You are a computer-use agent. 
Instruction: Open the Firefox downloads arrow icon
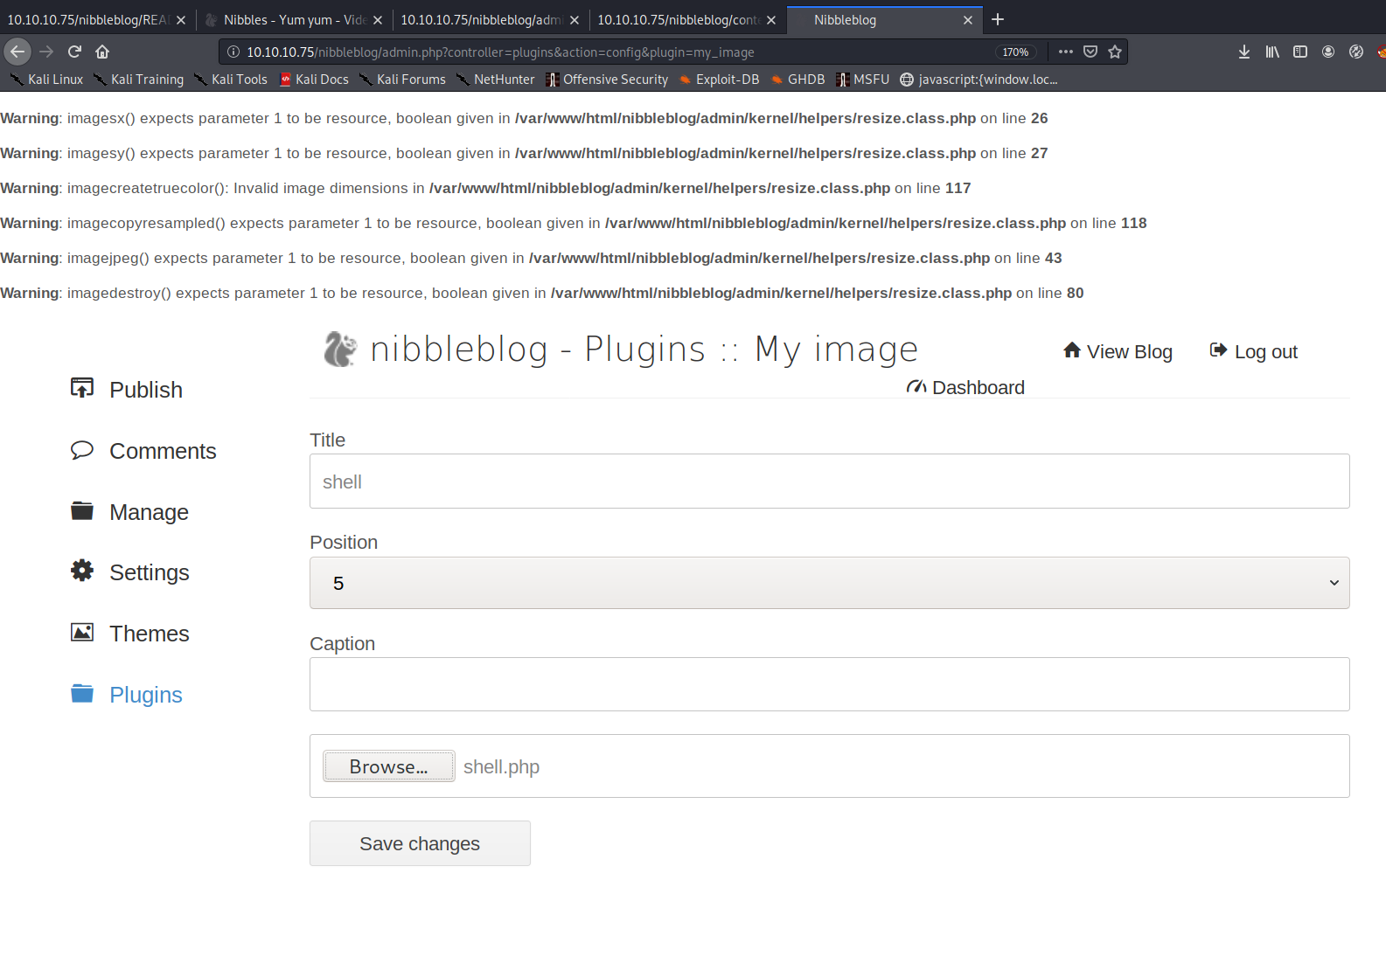tap(1243, 52)
